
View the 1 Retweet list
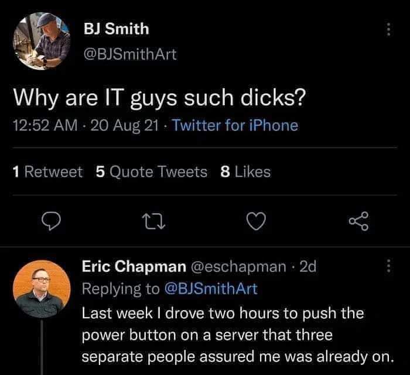coord(47,172)
